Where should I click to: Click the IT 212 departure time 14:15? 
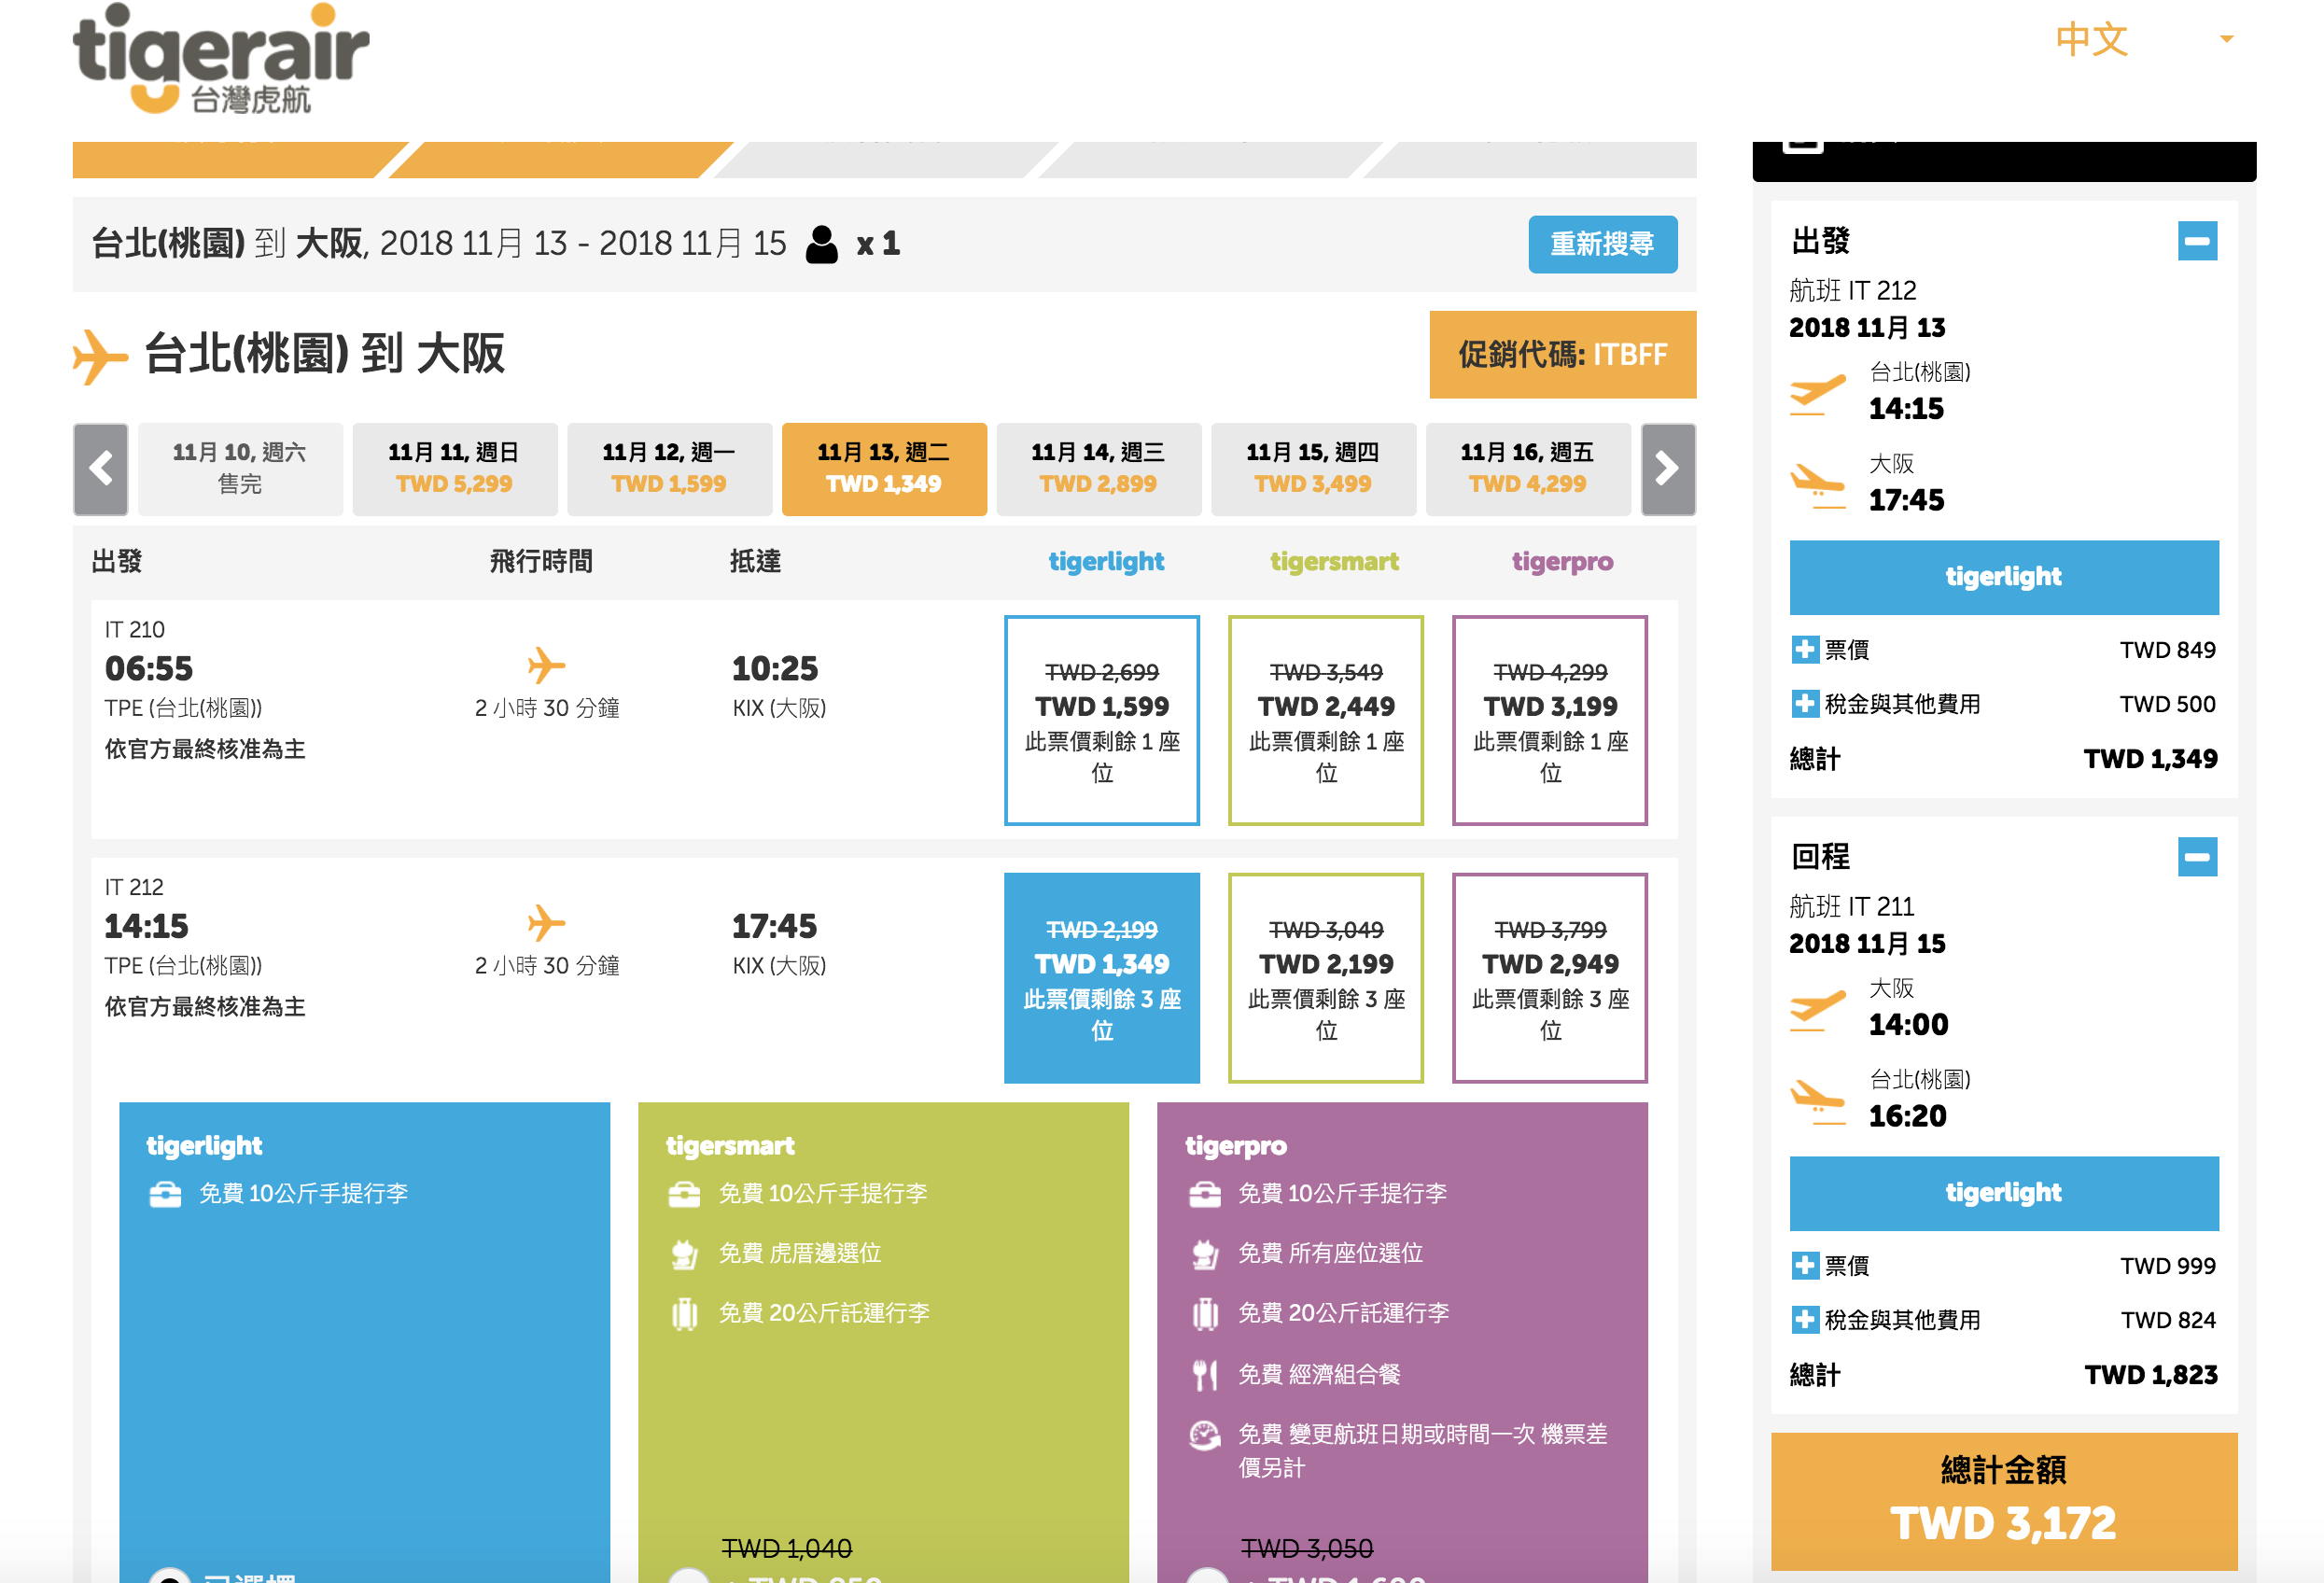[x=146, y=926]
